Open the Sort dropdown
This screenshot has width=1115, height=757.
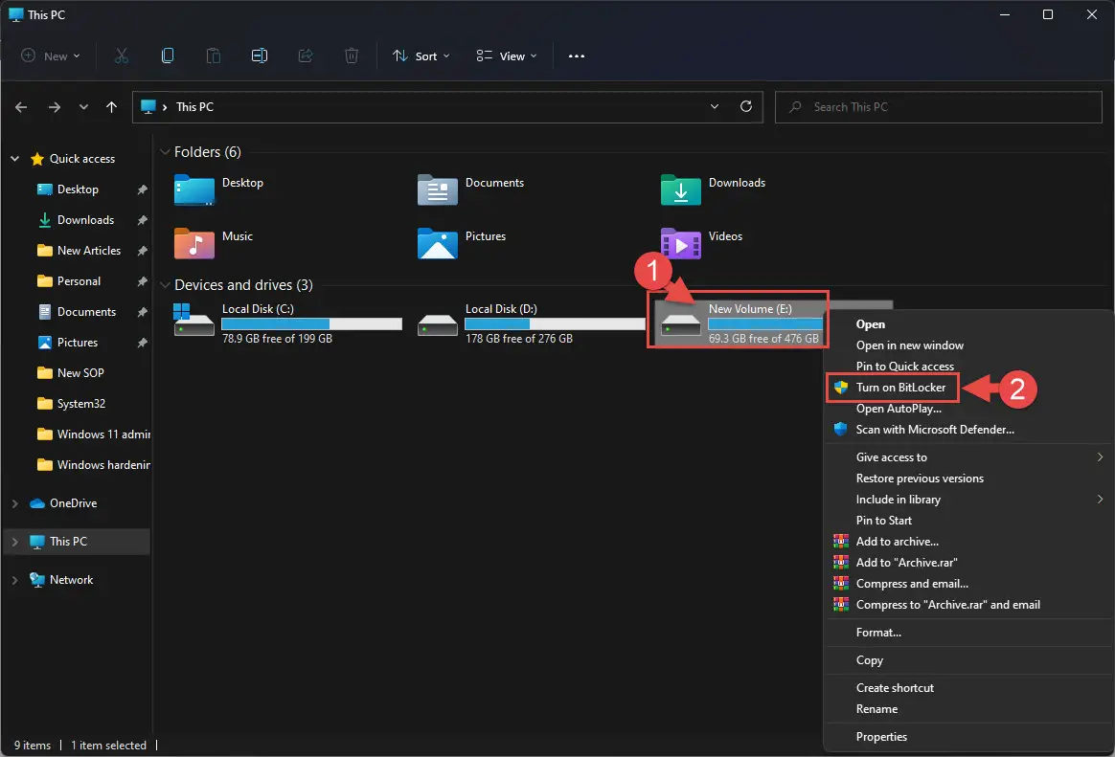click(421, 56)
